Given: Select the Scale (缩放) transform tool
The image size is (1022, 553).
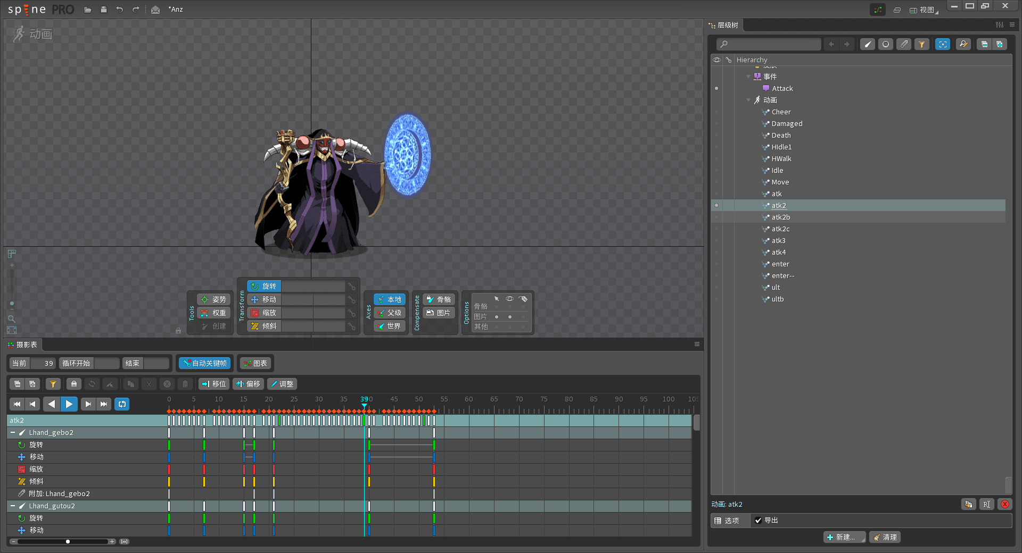Looking at the screenshot, I should (263, 313).
